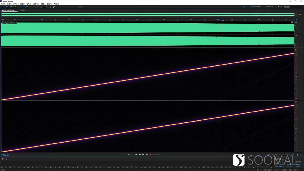Start playback with the Play button
This screenshot has width=304, height=171.
pos(129,155)
